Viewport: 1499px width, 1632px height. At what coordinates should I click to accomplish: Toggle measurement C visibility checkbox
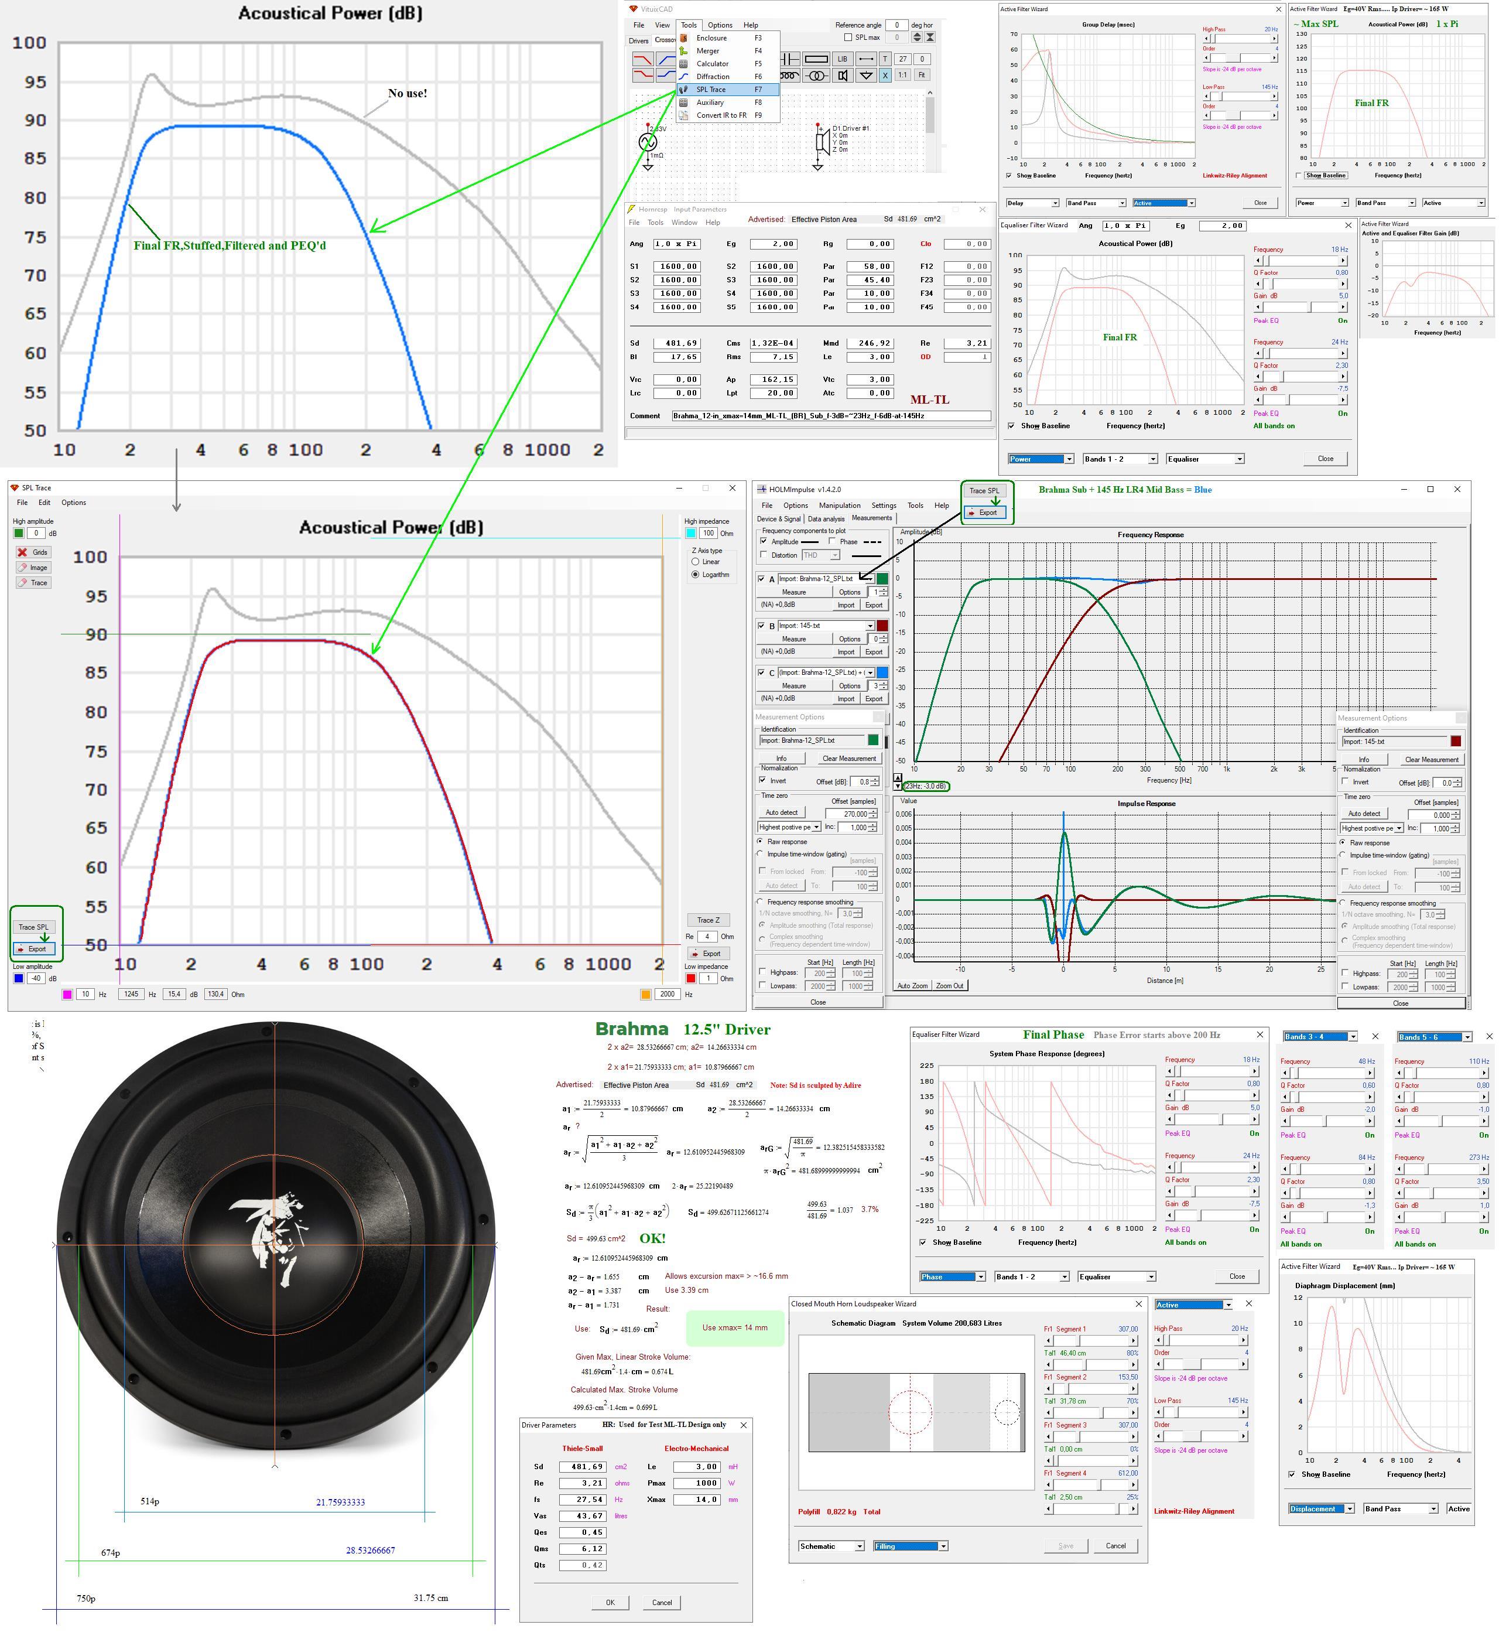point(762,672)
